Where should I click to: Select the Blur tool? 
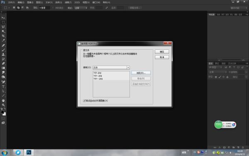click(3, 72)
